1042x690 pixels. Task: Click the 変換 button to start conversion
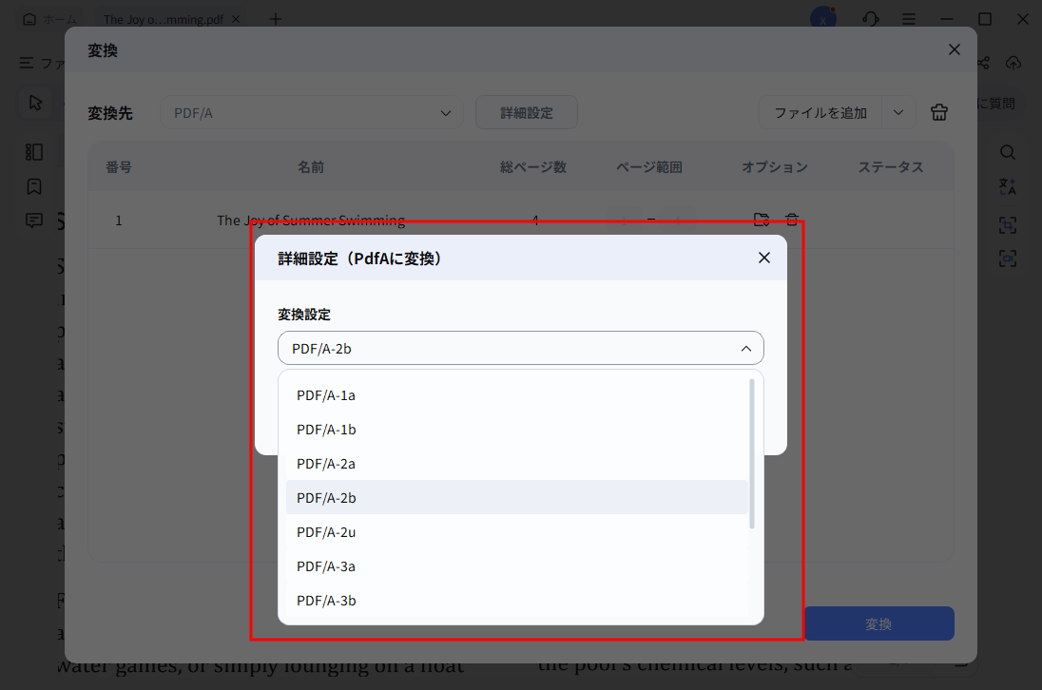[878, 623]
